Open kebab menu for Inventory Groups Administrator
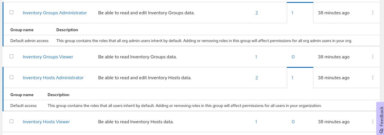The height and width of the screenshot is (135, 384). point(373,13)
